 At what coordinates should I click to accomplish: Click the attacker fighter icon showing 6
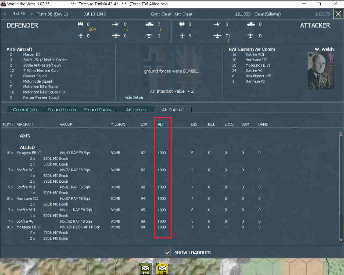click(182, 36)
